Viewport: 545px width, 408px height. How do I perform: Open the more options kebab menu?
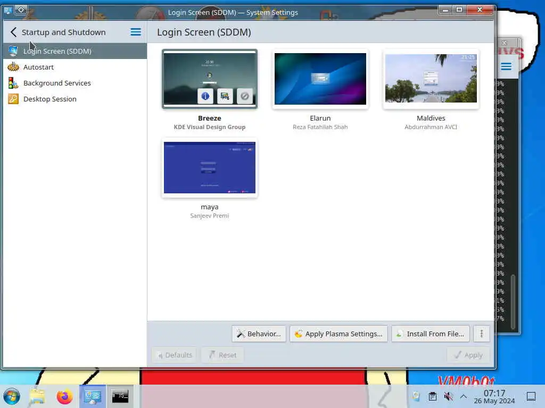(x=481, y=334)
